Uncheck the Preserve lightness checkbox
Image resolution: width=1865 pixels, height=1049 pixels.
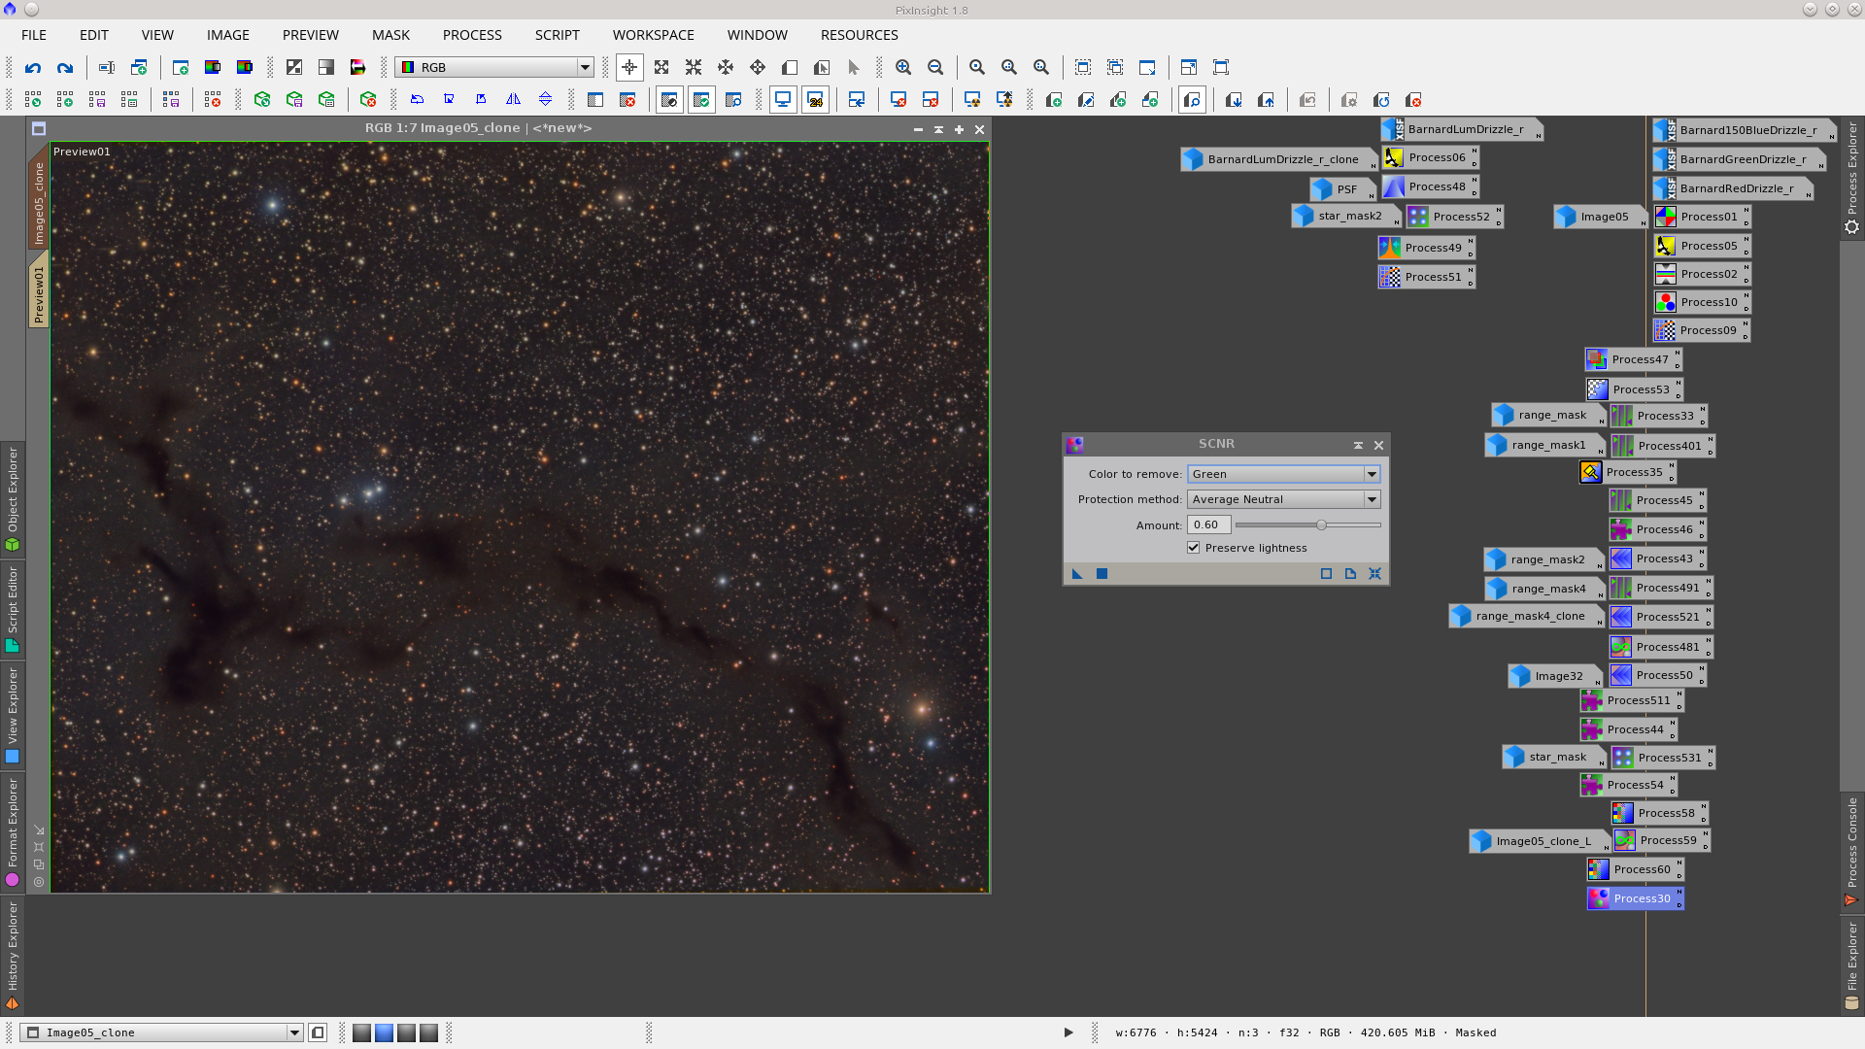click(1193, 548)
